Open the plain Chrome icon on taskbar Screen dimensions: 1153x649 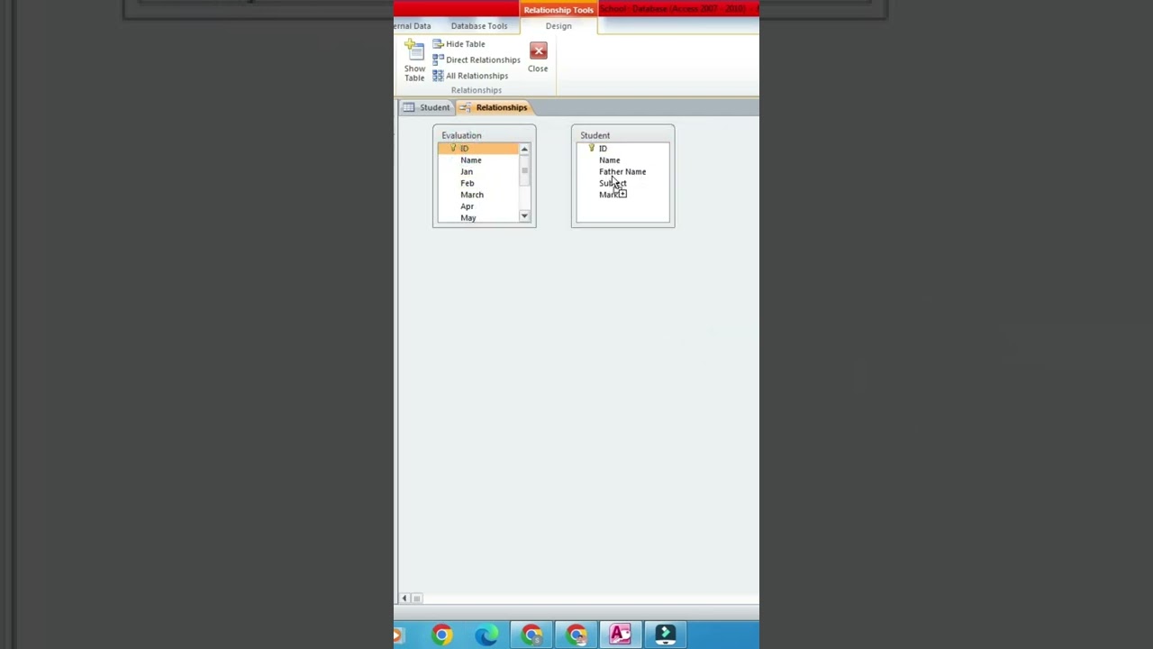(441, 635)
